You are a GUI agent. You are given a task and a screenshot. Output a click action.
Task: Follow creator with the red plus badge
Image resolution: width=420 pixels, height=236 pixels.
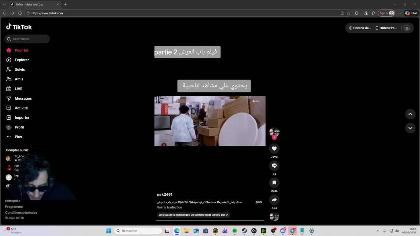pos(274,137)
